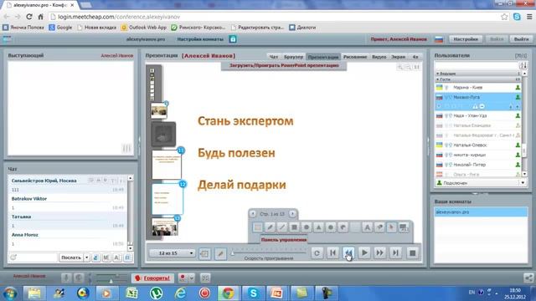Select the triangle shape tool
Screen dimensions: 536x301
tap(318, 227)
